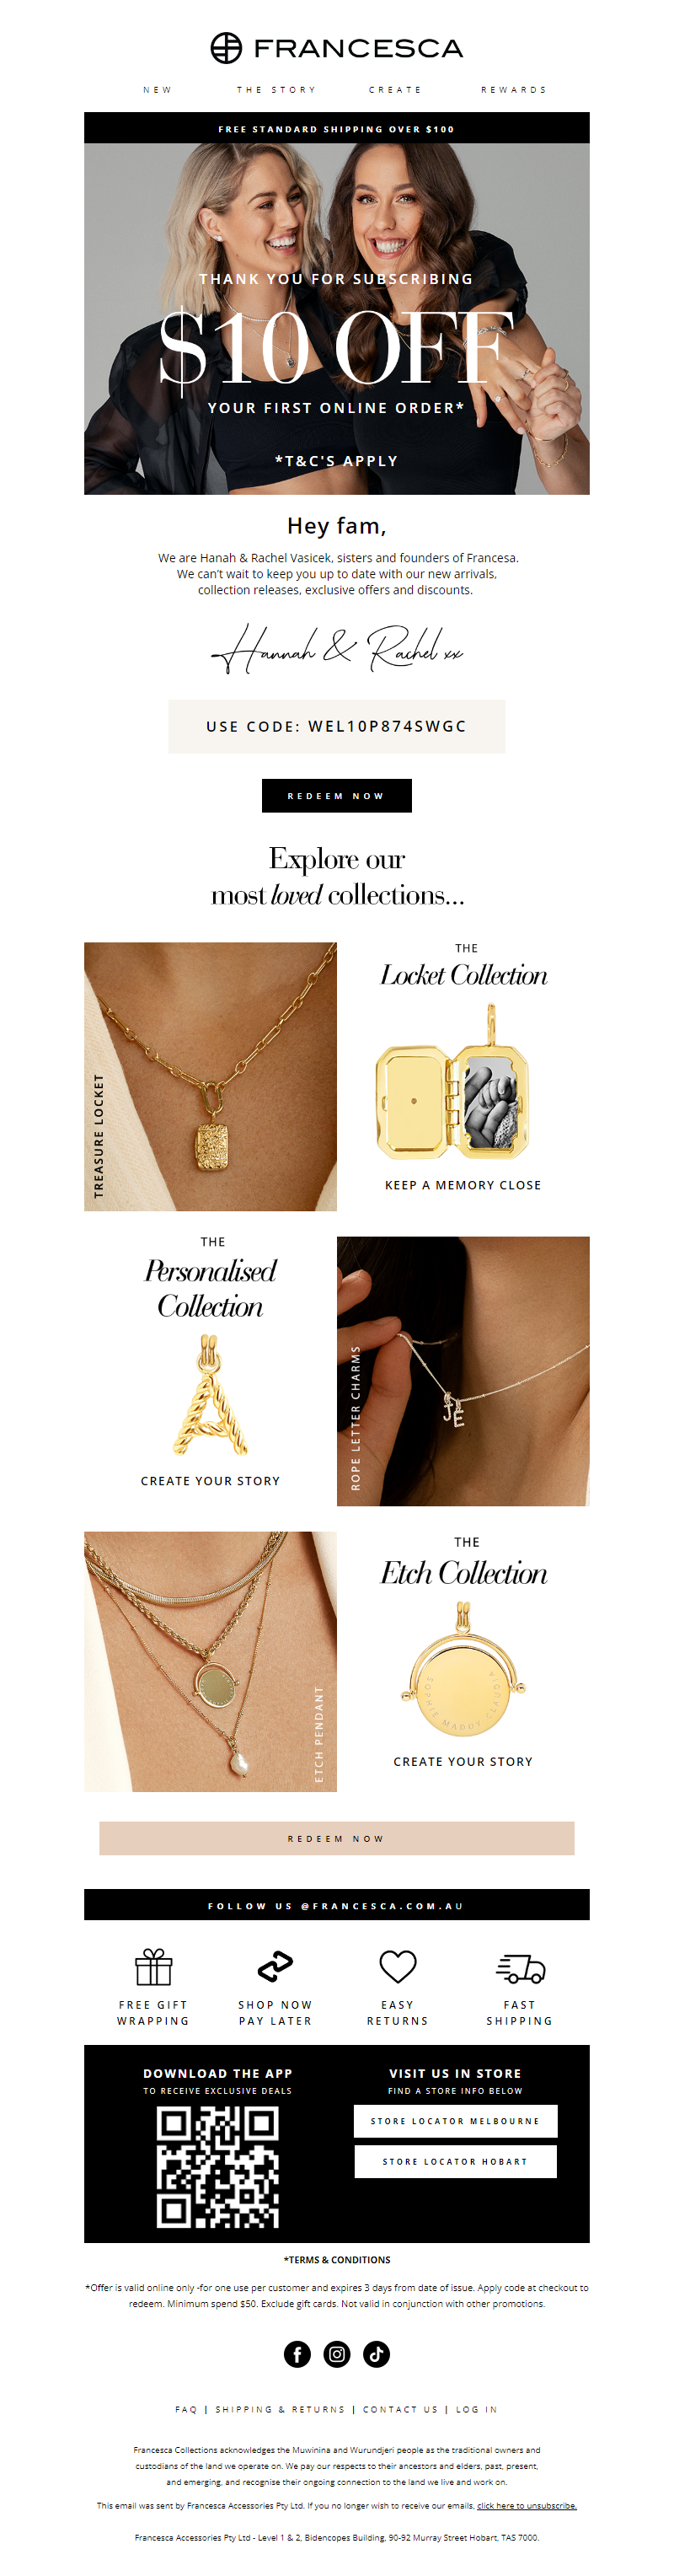The width and height of the screenshot is (674, 2576).
Task: Click the fast shipping truck icon
Action: (x=520, y=1968)
